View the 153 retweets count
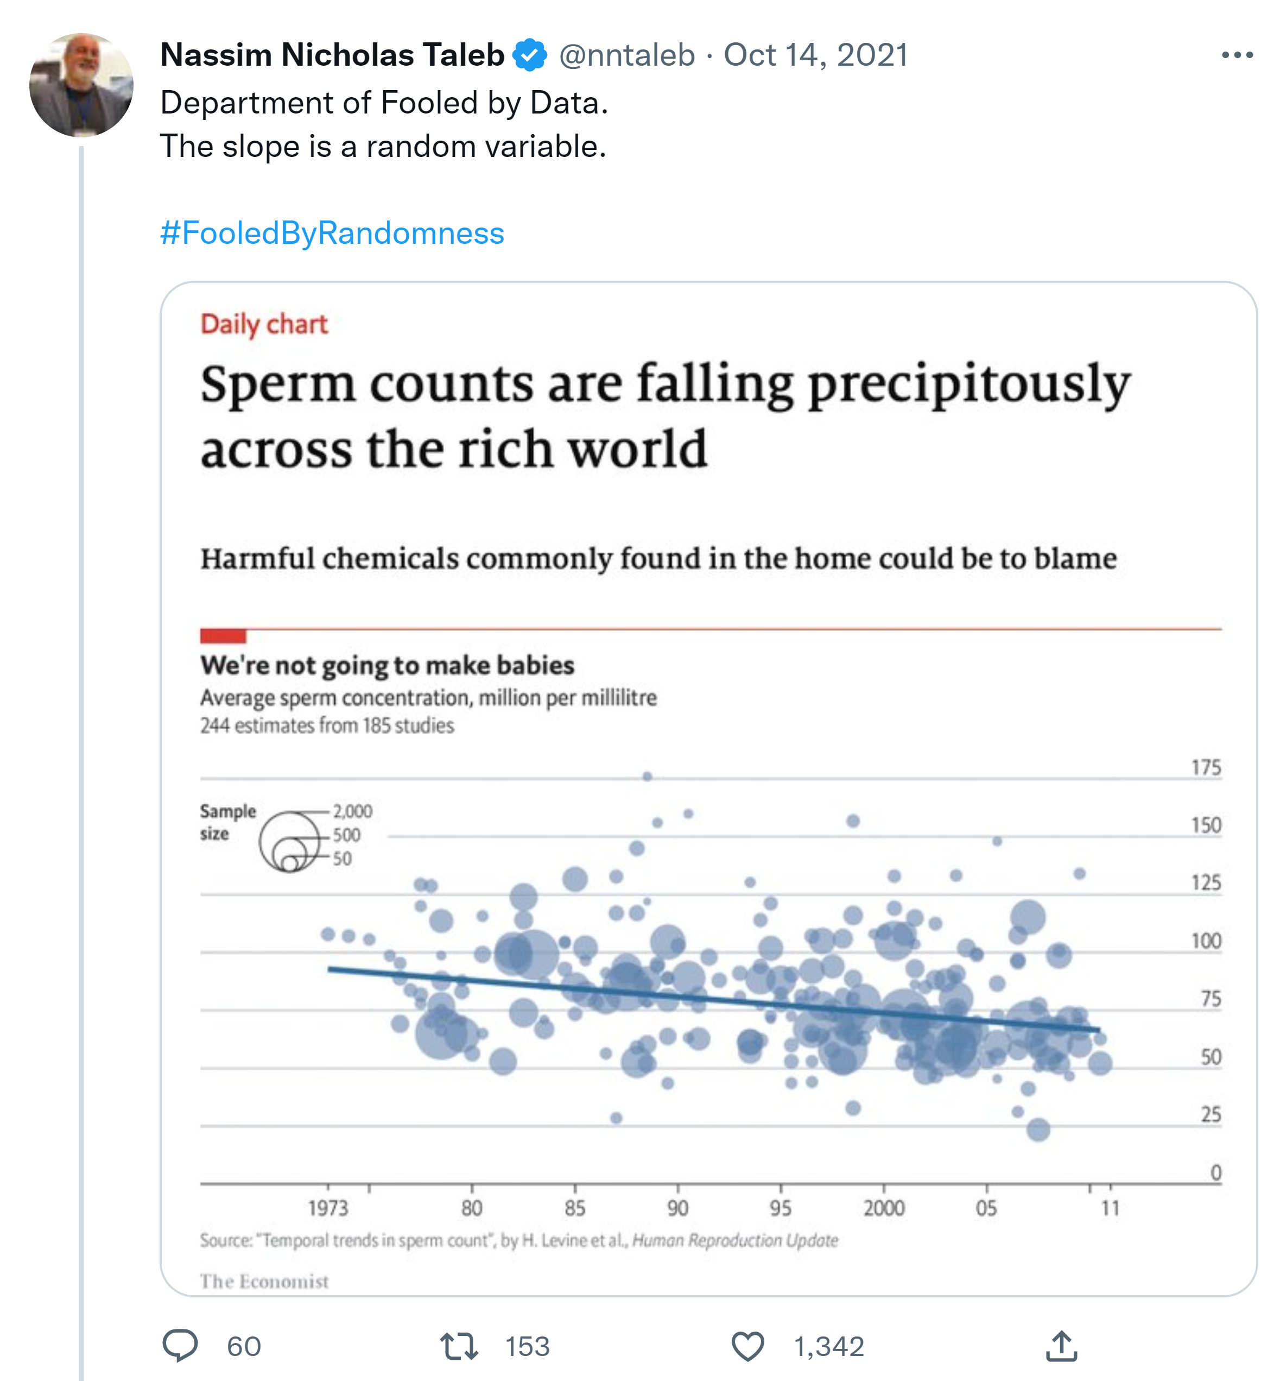The height and width of the screenshot is (1381, 1280). coord(527,1346)
